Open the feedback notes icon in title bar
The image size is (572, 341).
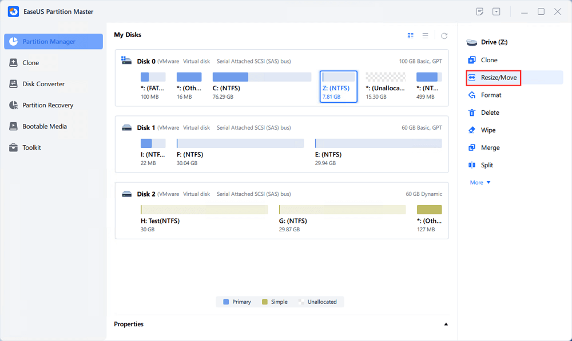(x=480, y=11)
